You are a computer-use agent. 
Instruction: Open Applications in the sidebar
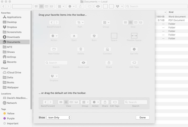[14, 17]
